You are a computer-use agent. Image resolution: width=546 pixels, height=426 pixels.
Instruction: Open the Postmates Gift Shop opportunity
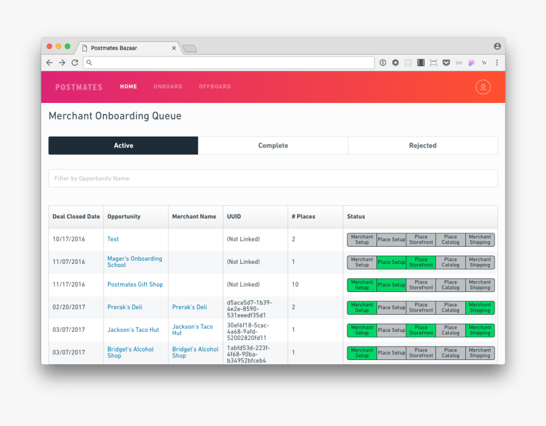(135, 284)
